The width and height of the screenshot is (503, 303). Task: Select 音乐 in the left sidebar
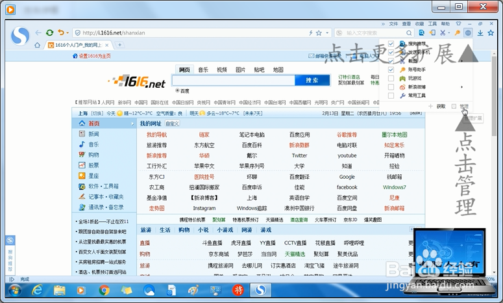(93, 144)
